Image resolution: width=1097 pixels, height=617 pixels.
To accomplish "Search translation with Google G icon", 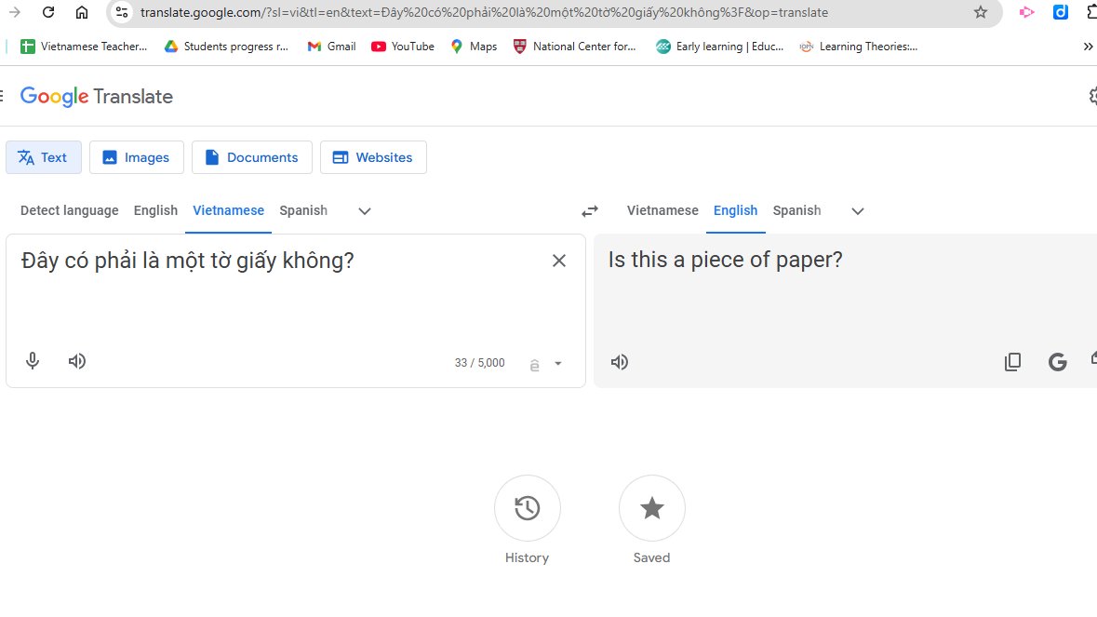I will tap(1057, 362).
